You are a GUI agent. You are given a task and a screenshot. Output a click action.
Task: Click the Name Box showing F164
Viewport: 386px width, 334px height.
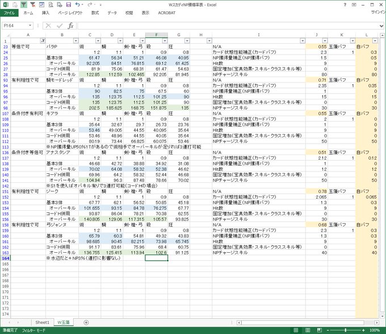click(x=15, y=26)
